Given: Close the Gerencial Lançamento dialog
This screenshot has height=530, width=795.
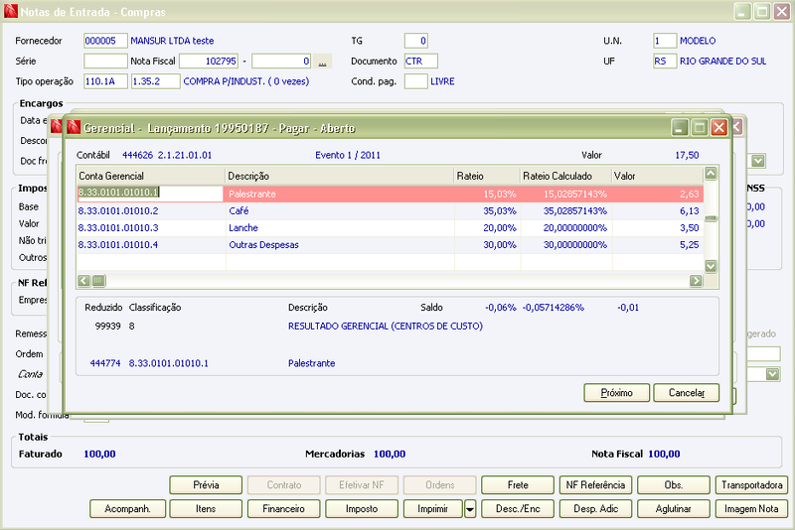Looking at the screenshot, I should pyautogui.click(x=718, y=128).
